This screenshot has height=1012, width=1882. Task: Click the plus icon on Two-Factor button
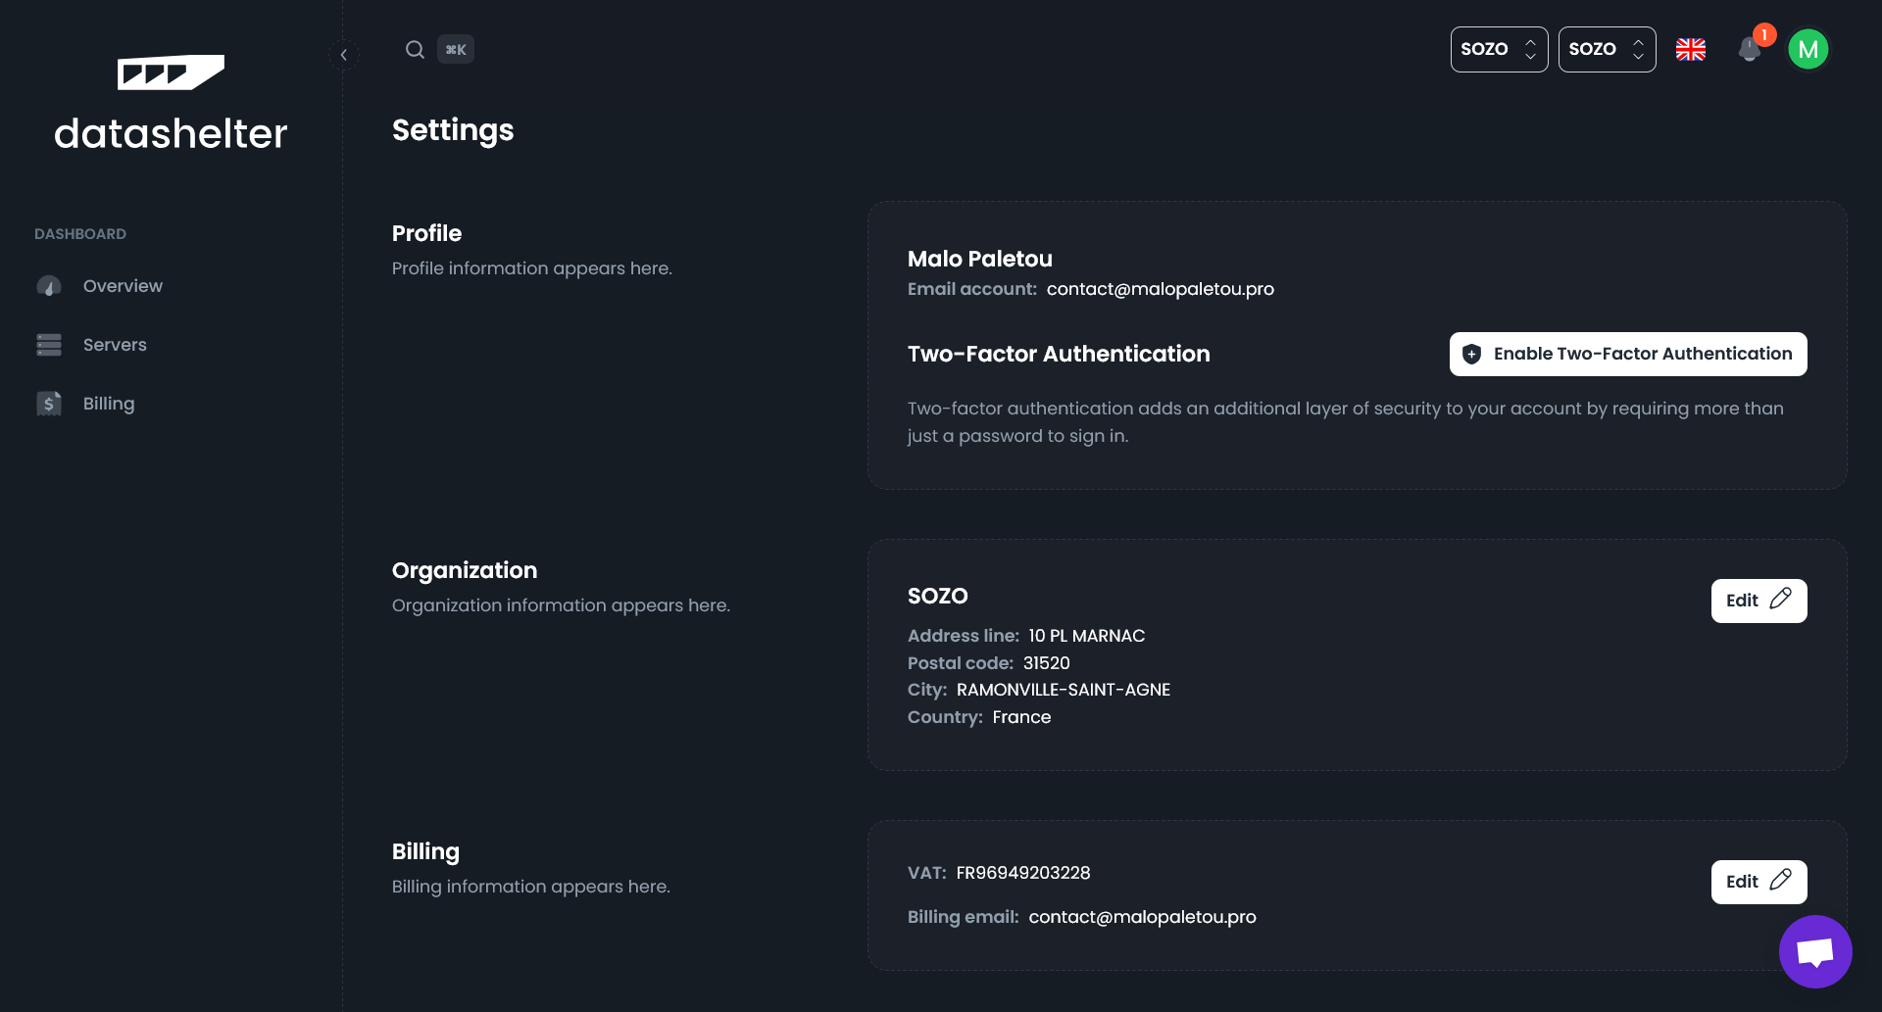tap(1471, 354)
